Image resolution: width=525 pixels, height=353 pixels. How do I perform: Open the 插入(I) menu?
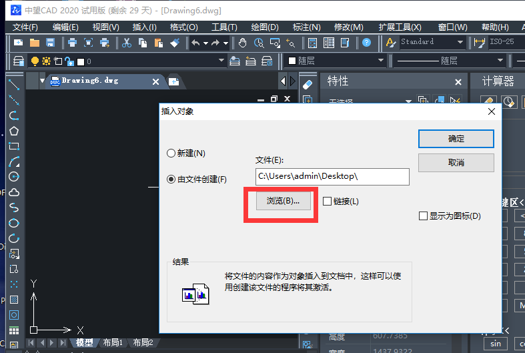click(144, 27)
